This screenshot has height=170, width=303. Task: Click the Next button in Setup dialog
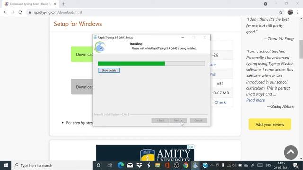coord(178,120)
